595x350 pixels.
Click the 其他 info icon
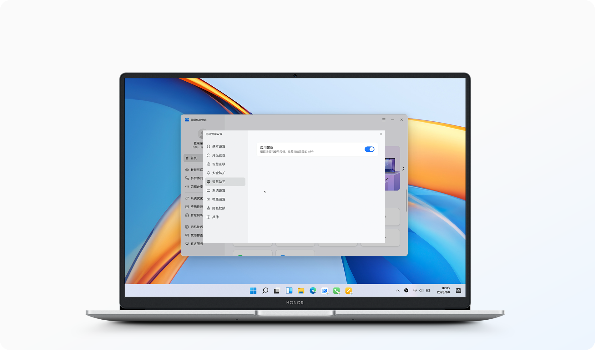(209, 217)
